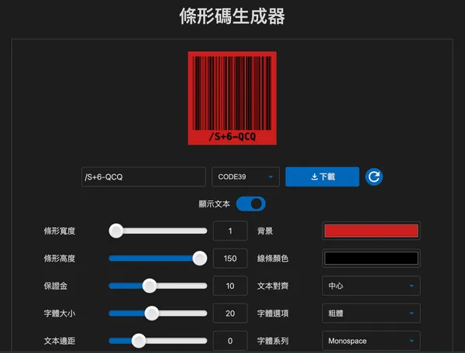
Task: Open the 字體選項 dropdown showing 粗體
Action: click(x=371, y=314)
